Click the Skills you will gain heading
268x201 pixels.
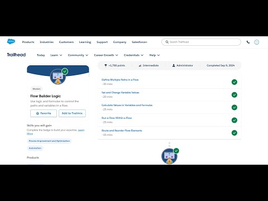[x=39, y=126]
